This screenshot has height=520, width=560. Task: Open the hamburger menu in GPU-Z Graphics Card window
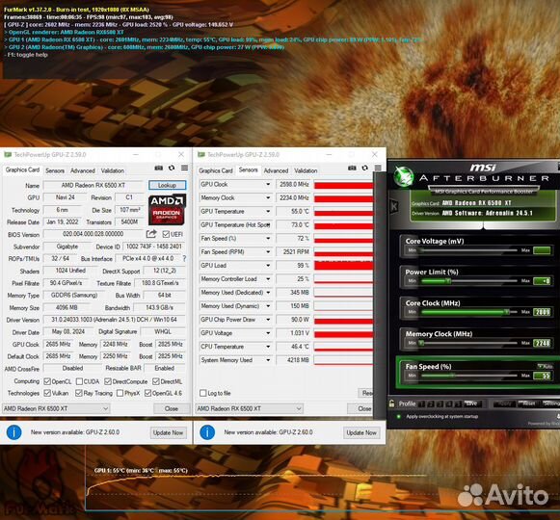tap(184, 168)
